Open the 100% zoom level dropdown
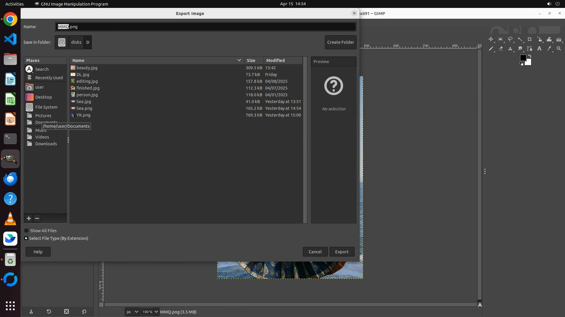The width and height of the screenshot is (565, 317). click(x=156, y=312)
